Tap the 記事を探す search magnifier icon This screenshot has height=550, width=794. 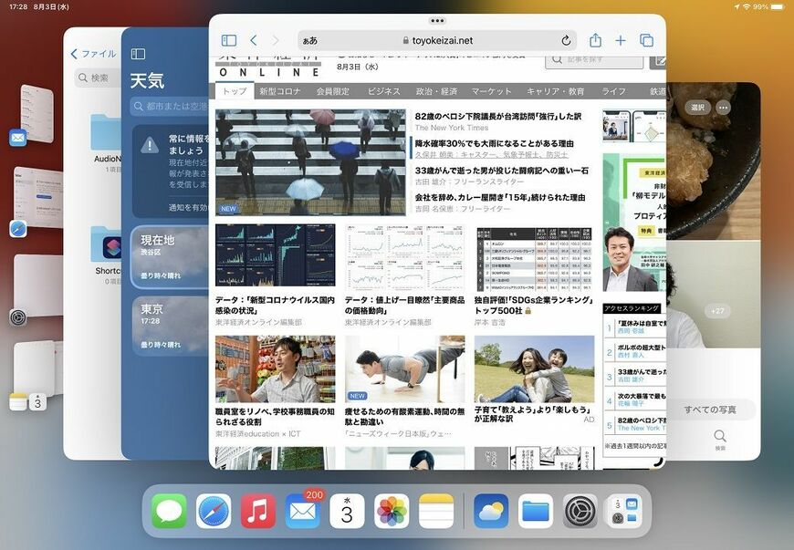(x=555, y=58)
